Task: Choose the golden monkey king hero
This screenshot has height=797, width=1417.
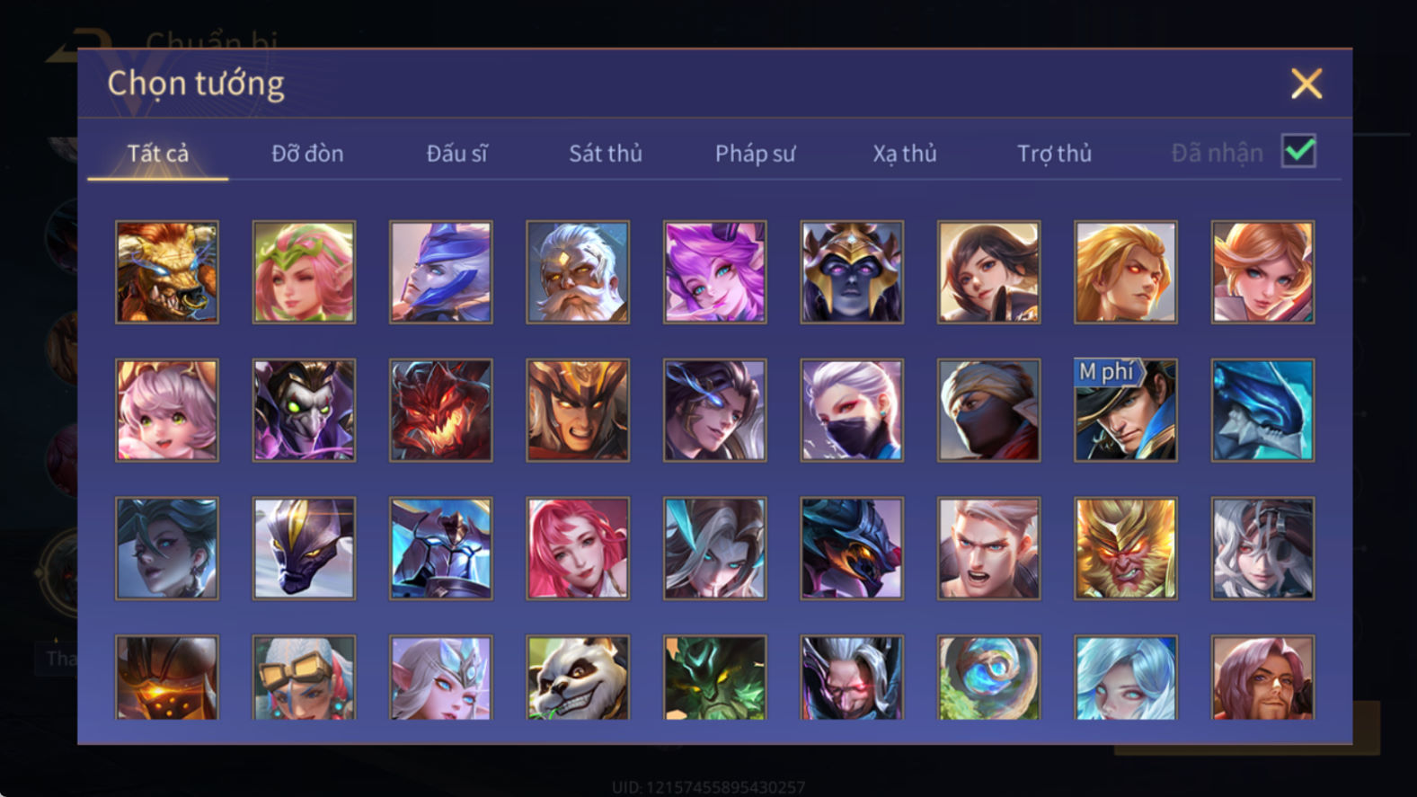Action: [x=1125, y=548]
